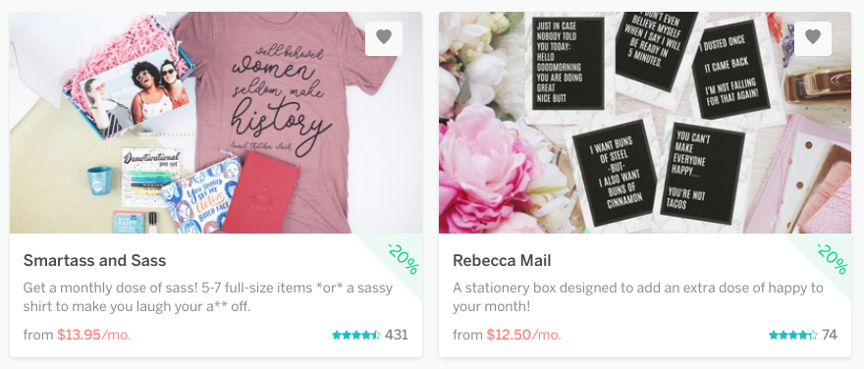Open the Rebecca Mail title link
864x369 pixels.
502,260
